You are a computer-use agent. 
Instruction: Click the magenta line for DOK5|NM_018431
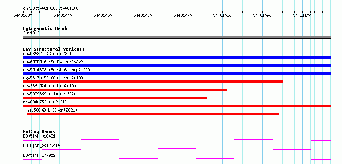coord(177,139)
